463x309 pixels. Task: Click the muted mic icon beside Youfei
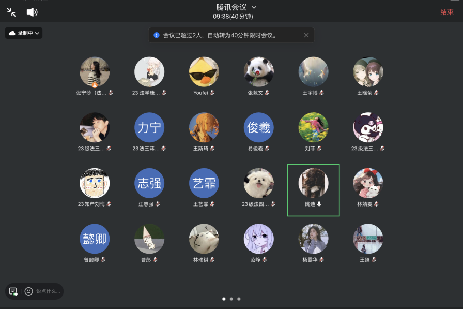pyautogui.click(x=212, y=93)
